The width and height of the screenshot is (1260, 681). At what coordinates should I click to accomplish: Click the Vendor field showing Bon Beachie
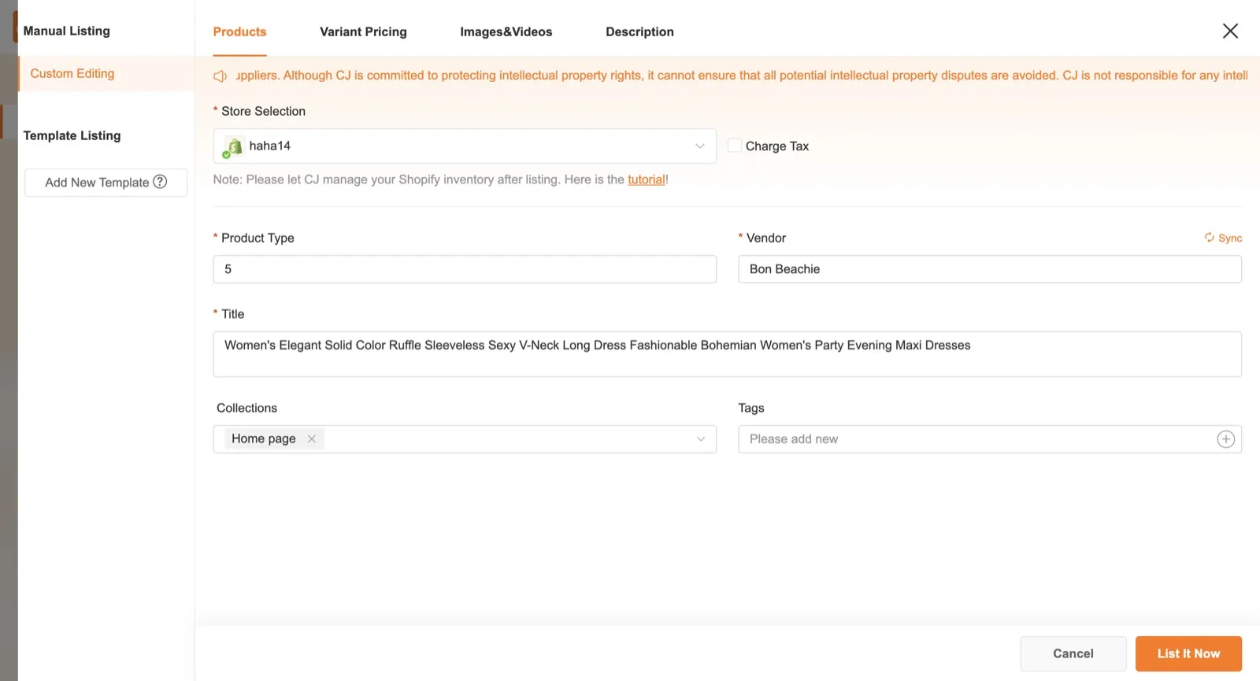(990, 269)
